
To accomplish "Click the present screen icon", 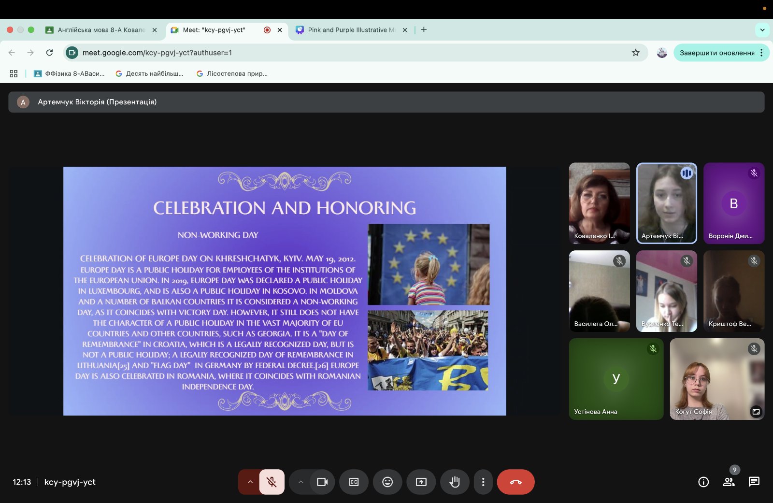I will click(421, 482).
